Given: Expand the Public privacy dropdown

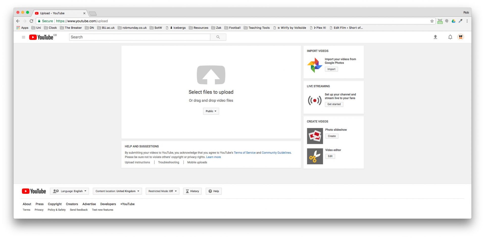Looking at the screenshot, I should (x=211, y=111).
